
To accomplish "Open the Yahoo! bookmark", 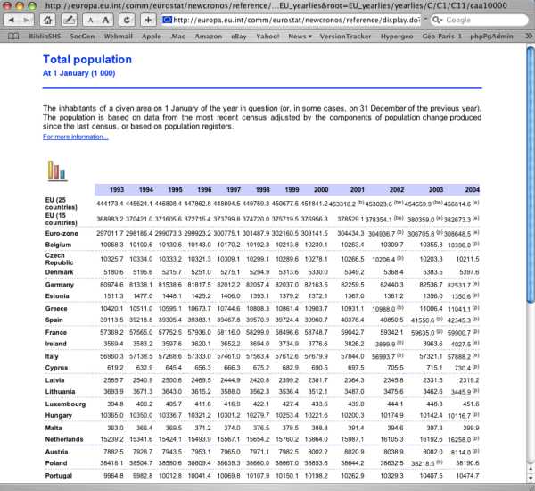I will pyautogui.click(x=267, y=37).
